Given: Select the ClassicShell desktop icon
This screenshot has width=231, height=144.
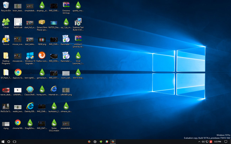Looking at the screenshot, I should pos(30,89).
